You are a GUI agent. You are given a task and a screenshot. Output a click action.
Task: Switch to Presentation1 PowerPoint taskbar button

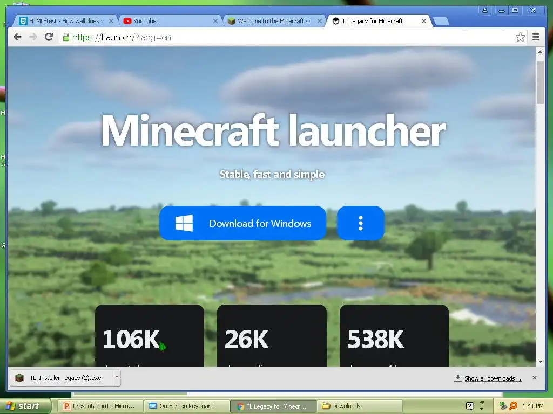(x=99, y=406)
